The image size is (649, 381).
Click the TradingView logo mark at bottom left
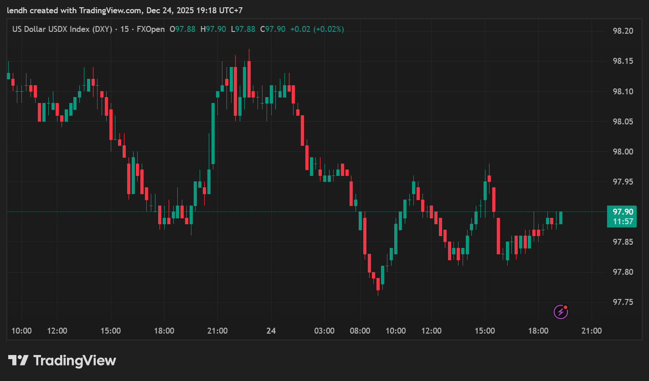coord(18,360)
